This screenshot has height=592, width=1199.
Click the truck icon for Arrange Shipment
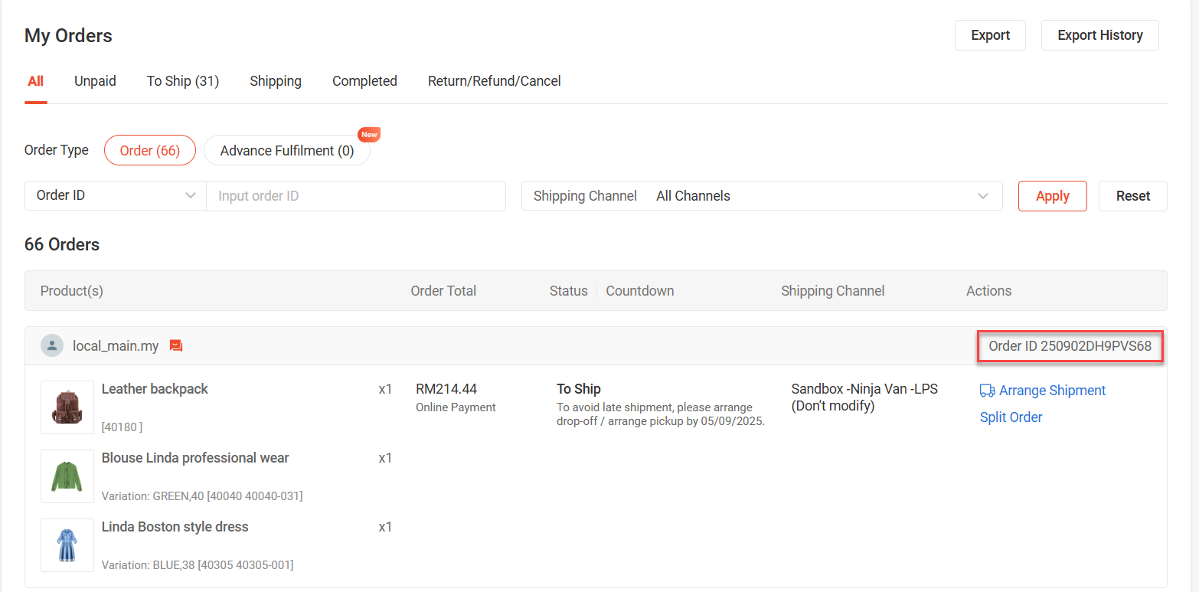[987, 391]
